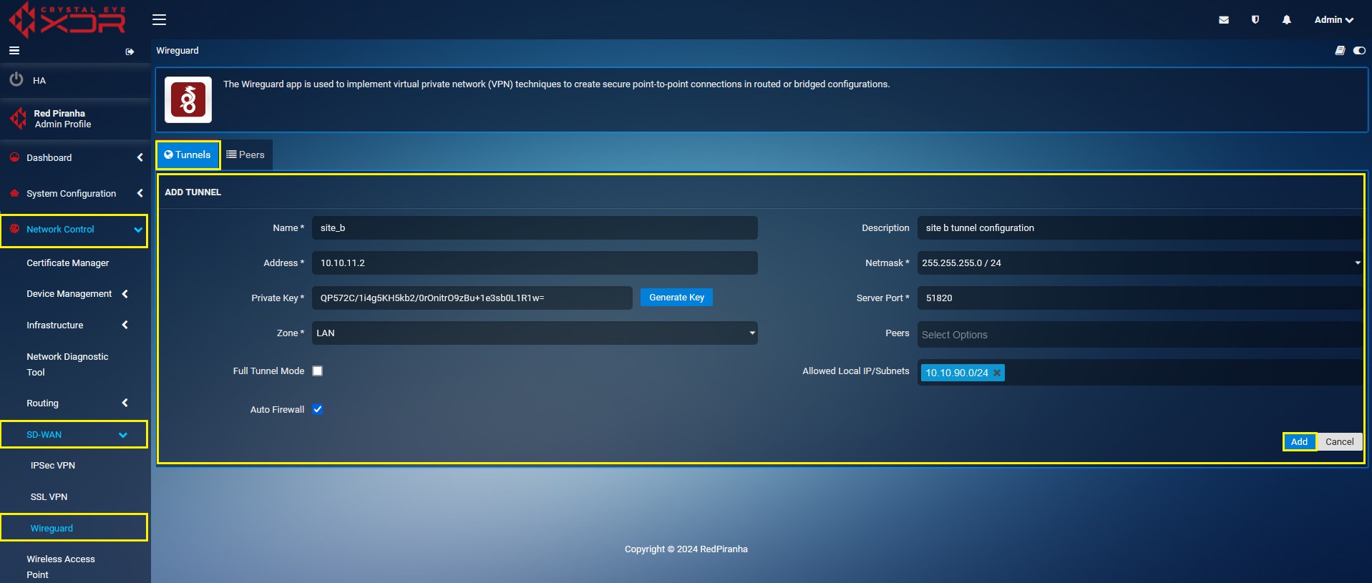1372x583 pixels.
Task: Expand the System Configuration chevron
Action: pyautogui.click(x=140, y=193)
